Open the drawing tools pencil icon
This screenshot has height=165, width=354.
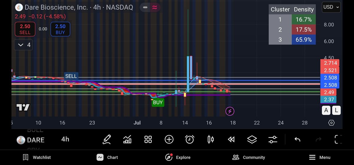click(107, 139)
